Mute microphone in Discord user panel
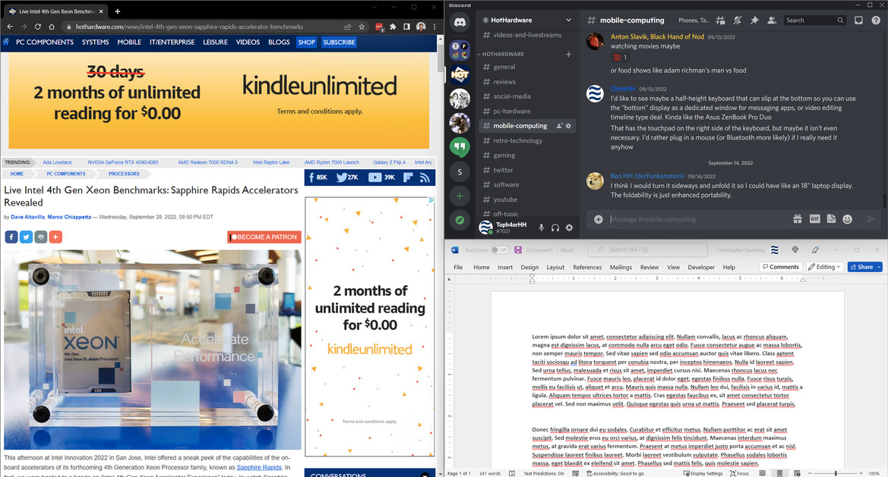The height and width of the screenshot is (477, 888). 542,228
